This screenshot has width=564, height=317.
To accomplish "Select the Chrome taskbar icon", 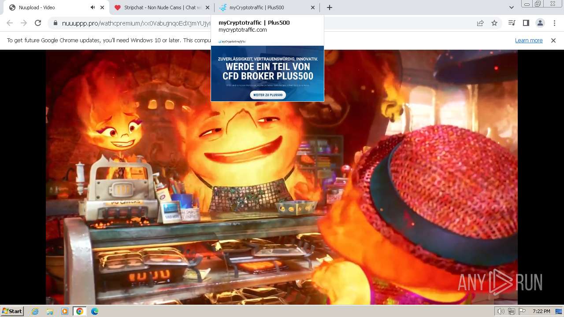I will [79, 311].
